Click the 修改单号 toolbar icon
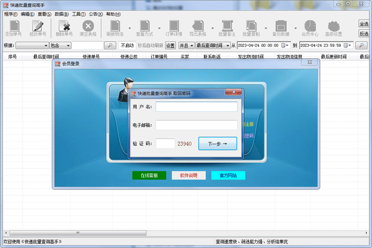 click(x=38, y=28)
